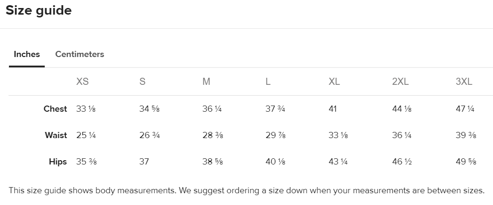
Task: Select the Hips row label
Action: [x=58, y=162]
